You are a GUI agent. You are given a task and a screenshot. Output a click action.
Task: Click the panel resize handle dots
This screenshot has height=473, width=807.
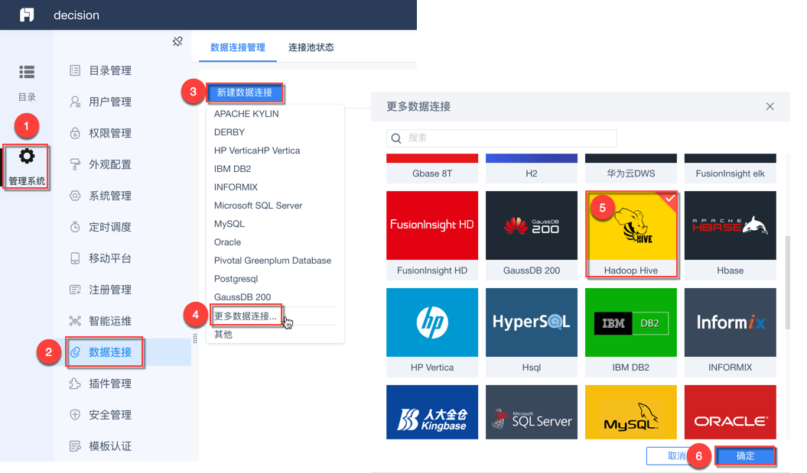(195, 339)
